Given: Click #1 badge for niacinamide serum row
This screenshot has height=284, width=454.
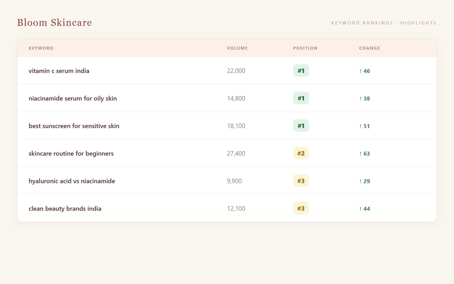Looking at the screenshot, I should pyautogui.click(x=301, y=98).
